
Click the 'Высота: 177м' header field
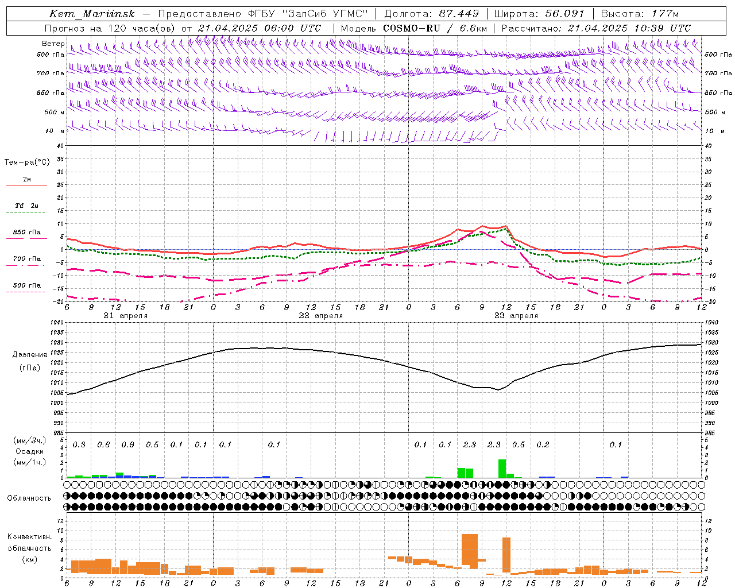tap(639, 14)
